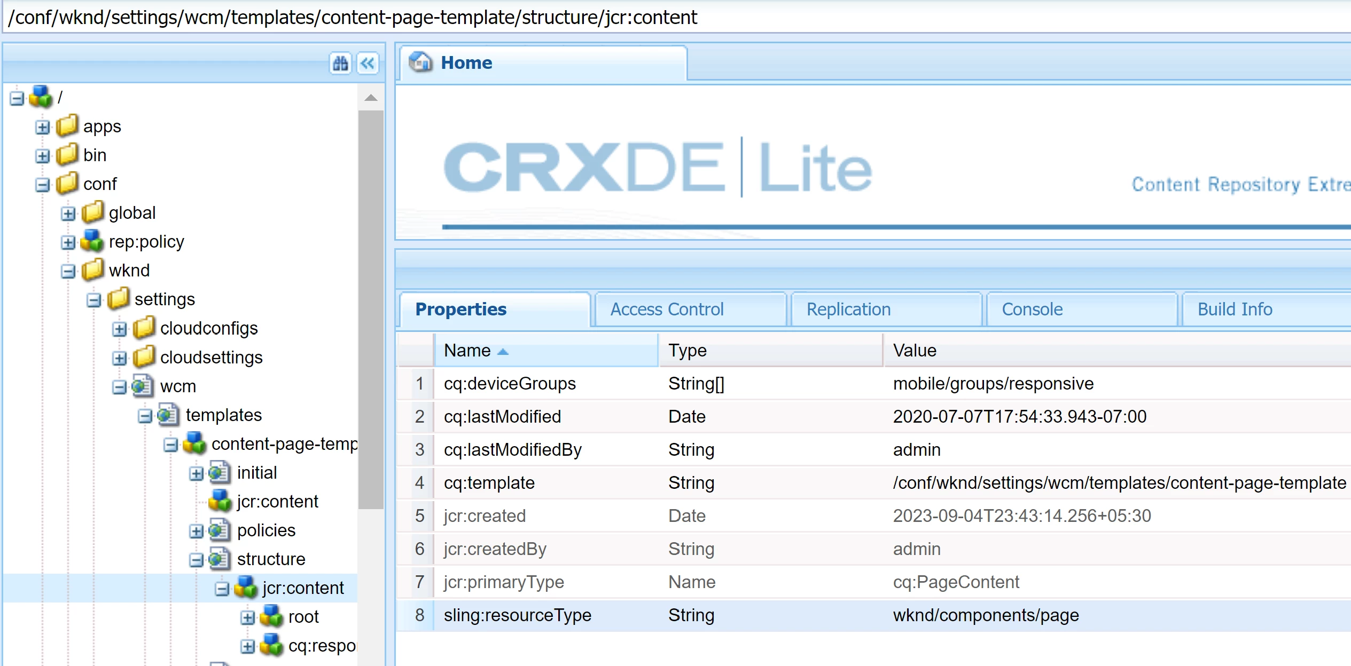The image size is (1351, 666).
Task: Collapse the conf folder
Action: pos(42,185)
